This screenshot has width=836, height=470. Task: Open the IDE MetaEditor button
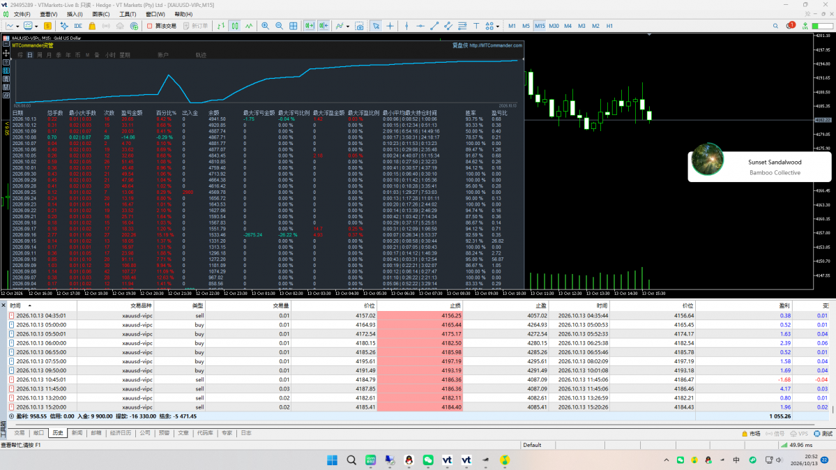[78, 26]
